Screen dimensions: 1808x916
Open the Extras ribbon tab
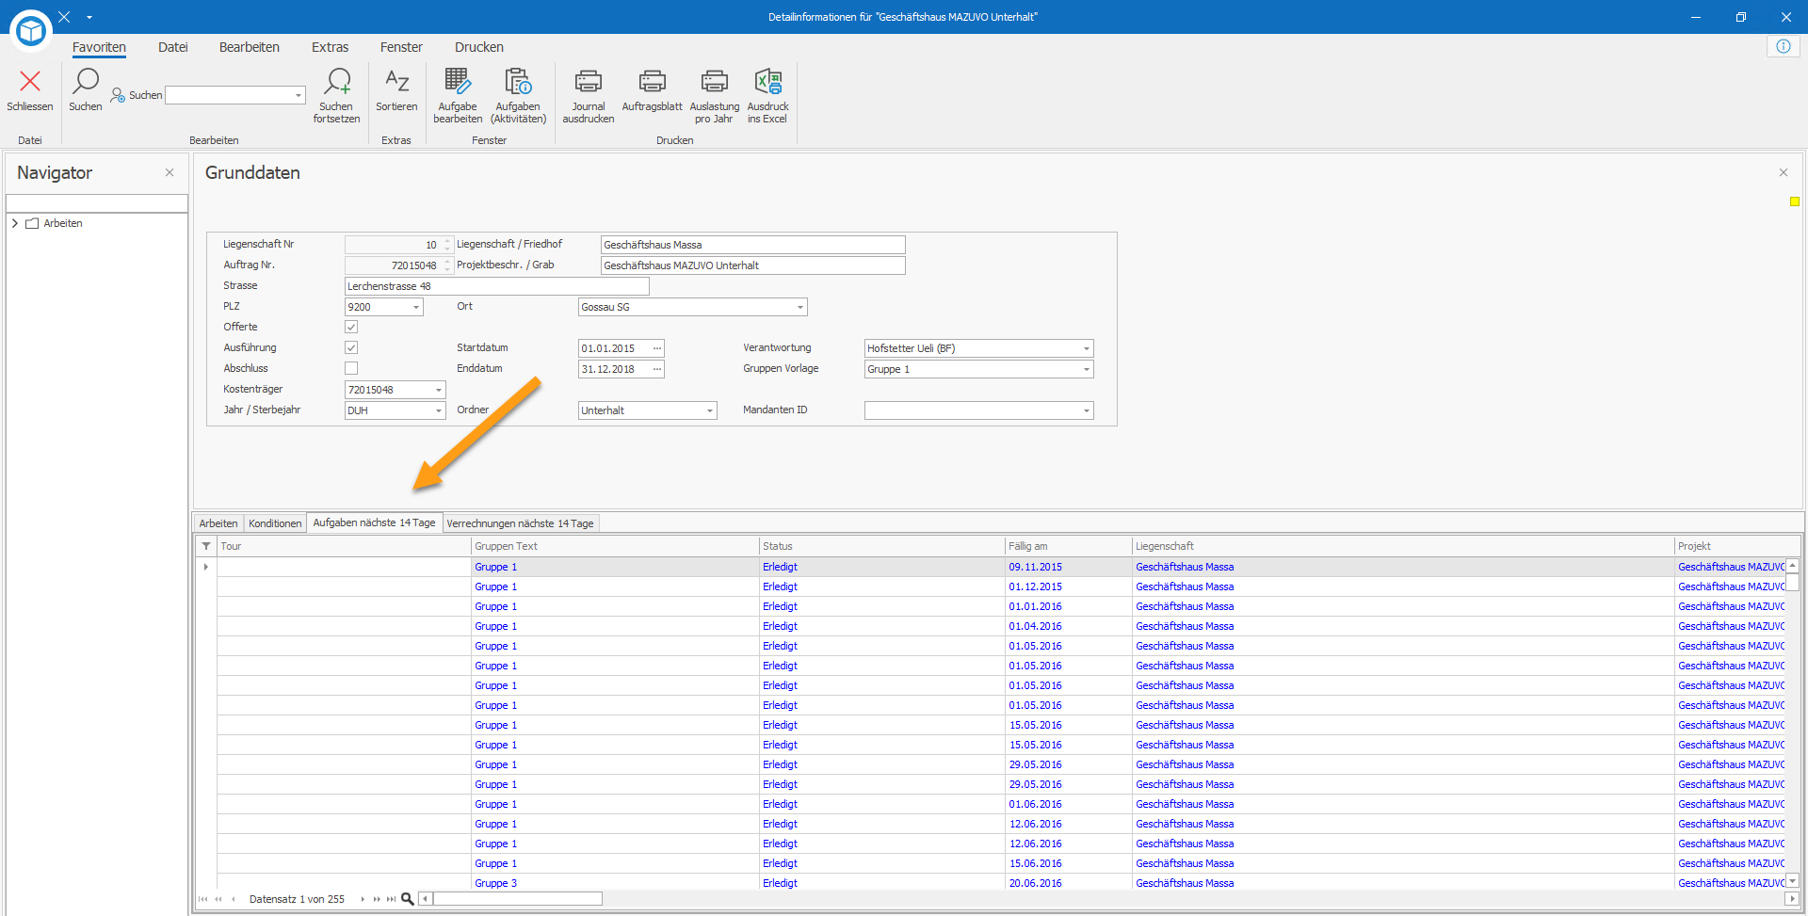[x=331, y=47]
